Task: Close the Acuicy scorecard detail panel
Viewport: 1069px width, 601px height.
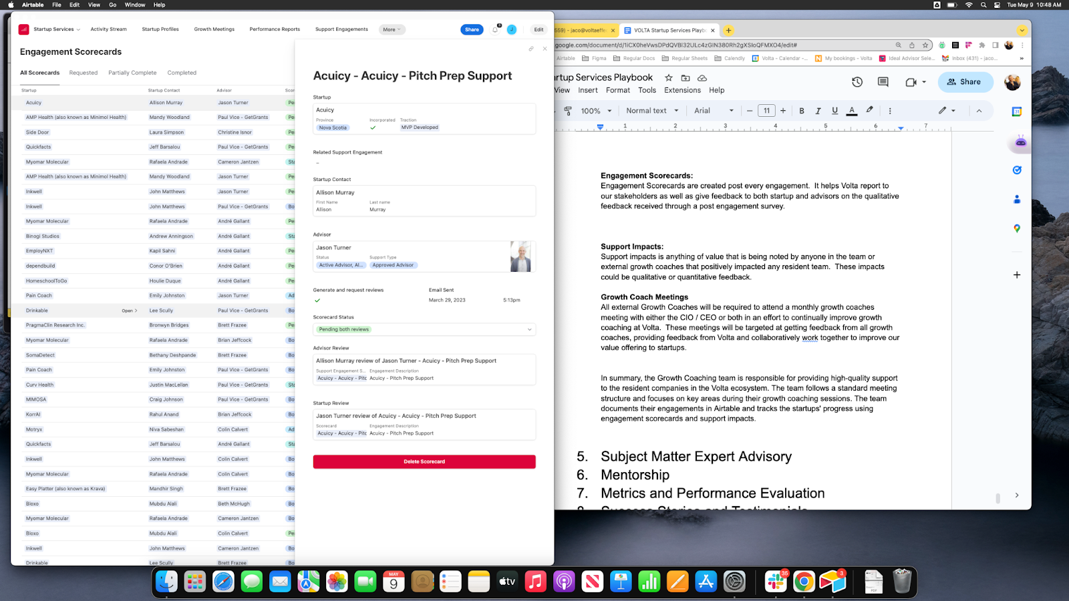Action: pyautogui.click(x=545, y=49)
